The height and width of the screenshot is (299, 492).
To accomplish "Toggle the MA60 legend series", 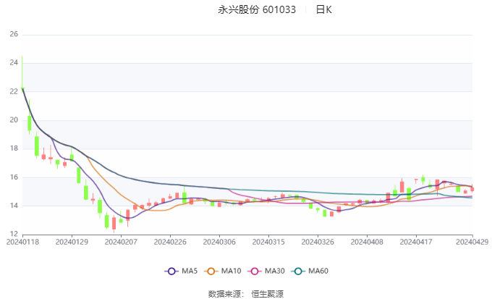I will point(310,271).
